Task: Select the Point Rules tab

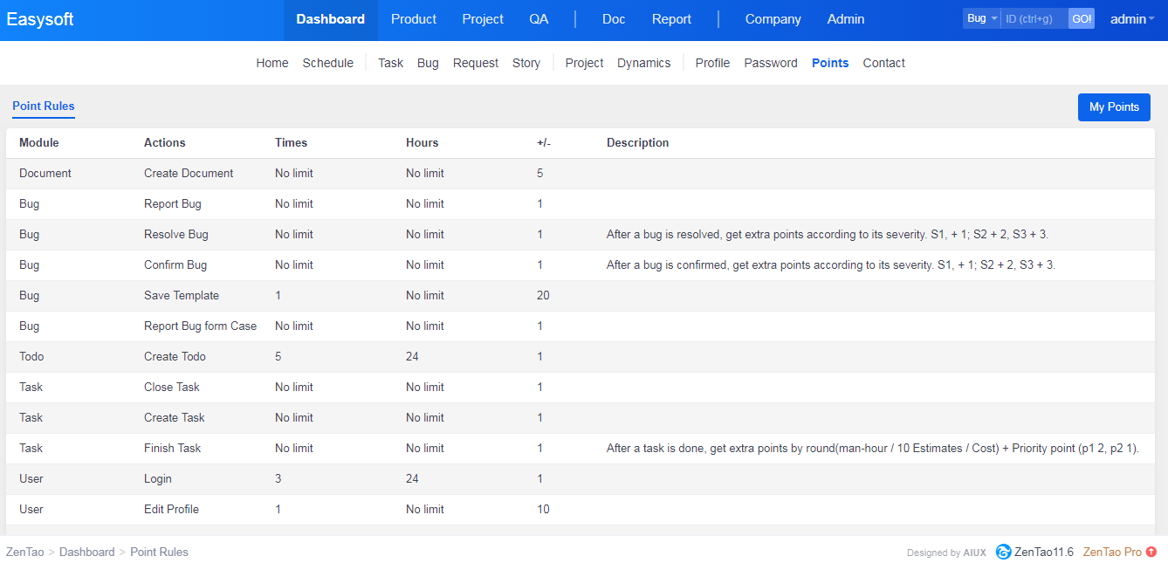Action: (44, 106)
